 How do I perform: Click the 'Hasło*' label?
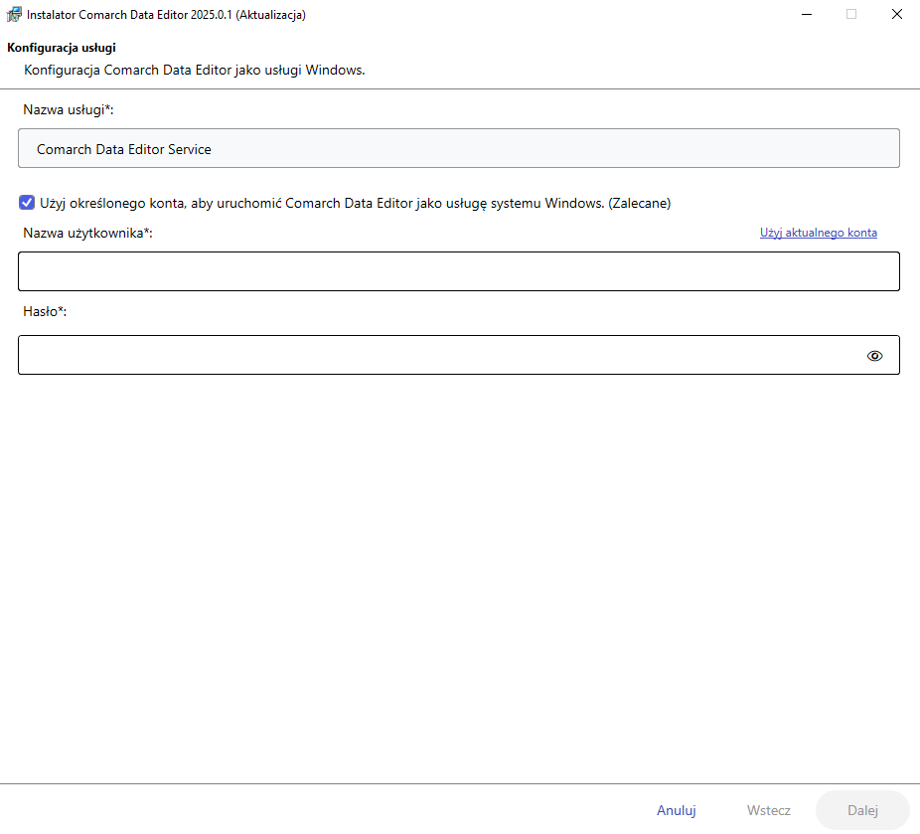pos(45,312)
